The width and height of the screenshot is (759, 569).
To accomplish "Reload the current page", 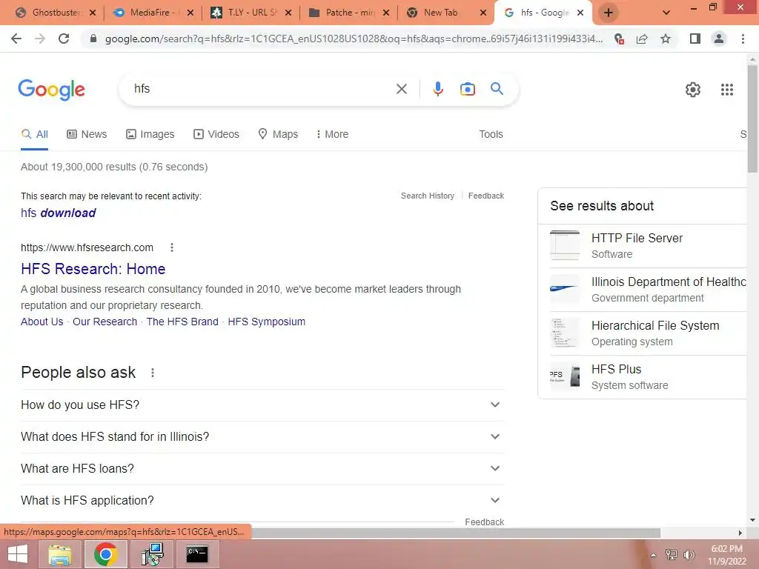I will (x=64, y=39).
